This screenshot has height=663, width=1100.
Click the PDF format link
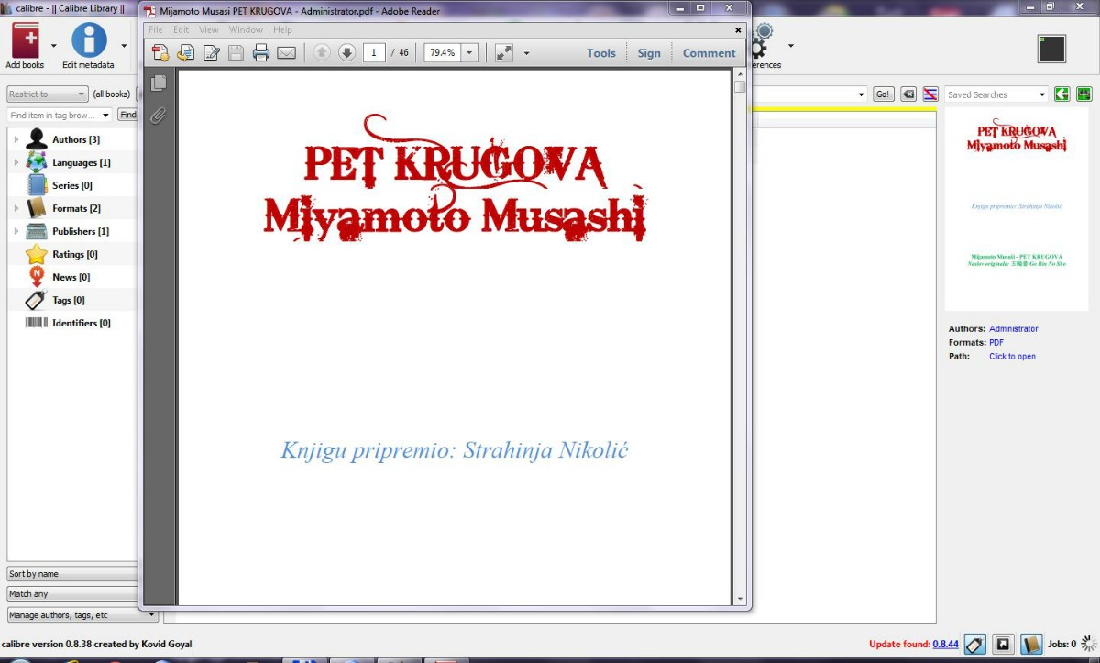996,342
